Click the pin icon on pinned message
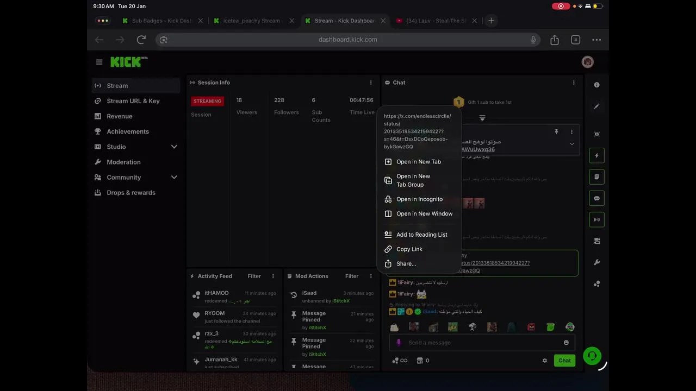Screen dimensions: 696x391 pyautogui.click(x=556, y=132)
